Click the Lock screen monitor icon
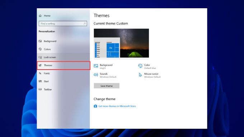The height and width of the screenshot is (137, 244). point(40,57)
